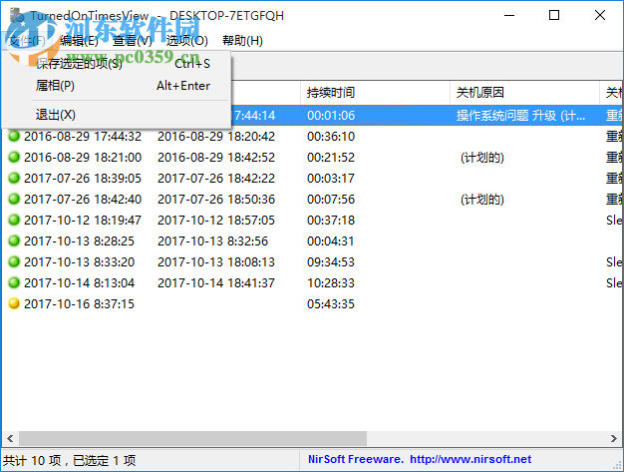
Task: Open the 帮助(H) menu
Action: tap(242, 41)
